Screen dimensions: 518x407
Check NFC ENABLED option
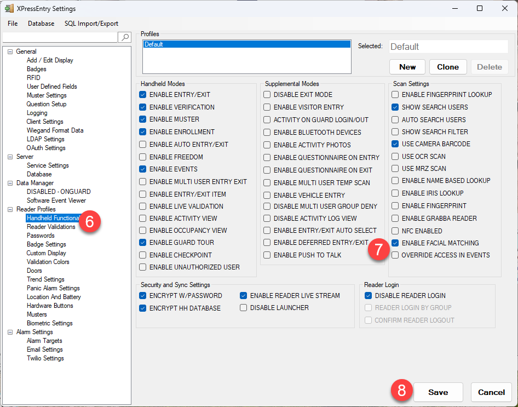(395, 231)
